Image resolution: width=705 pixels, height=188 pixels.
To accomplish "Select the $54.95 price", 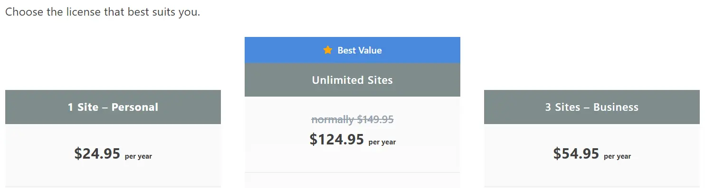I will coord(576,153).
